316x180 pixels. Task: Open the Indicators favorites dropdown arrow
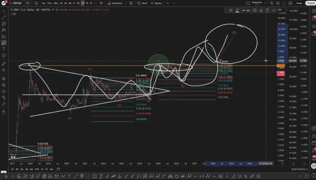coord(126,3)
